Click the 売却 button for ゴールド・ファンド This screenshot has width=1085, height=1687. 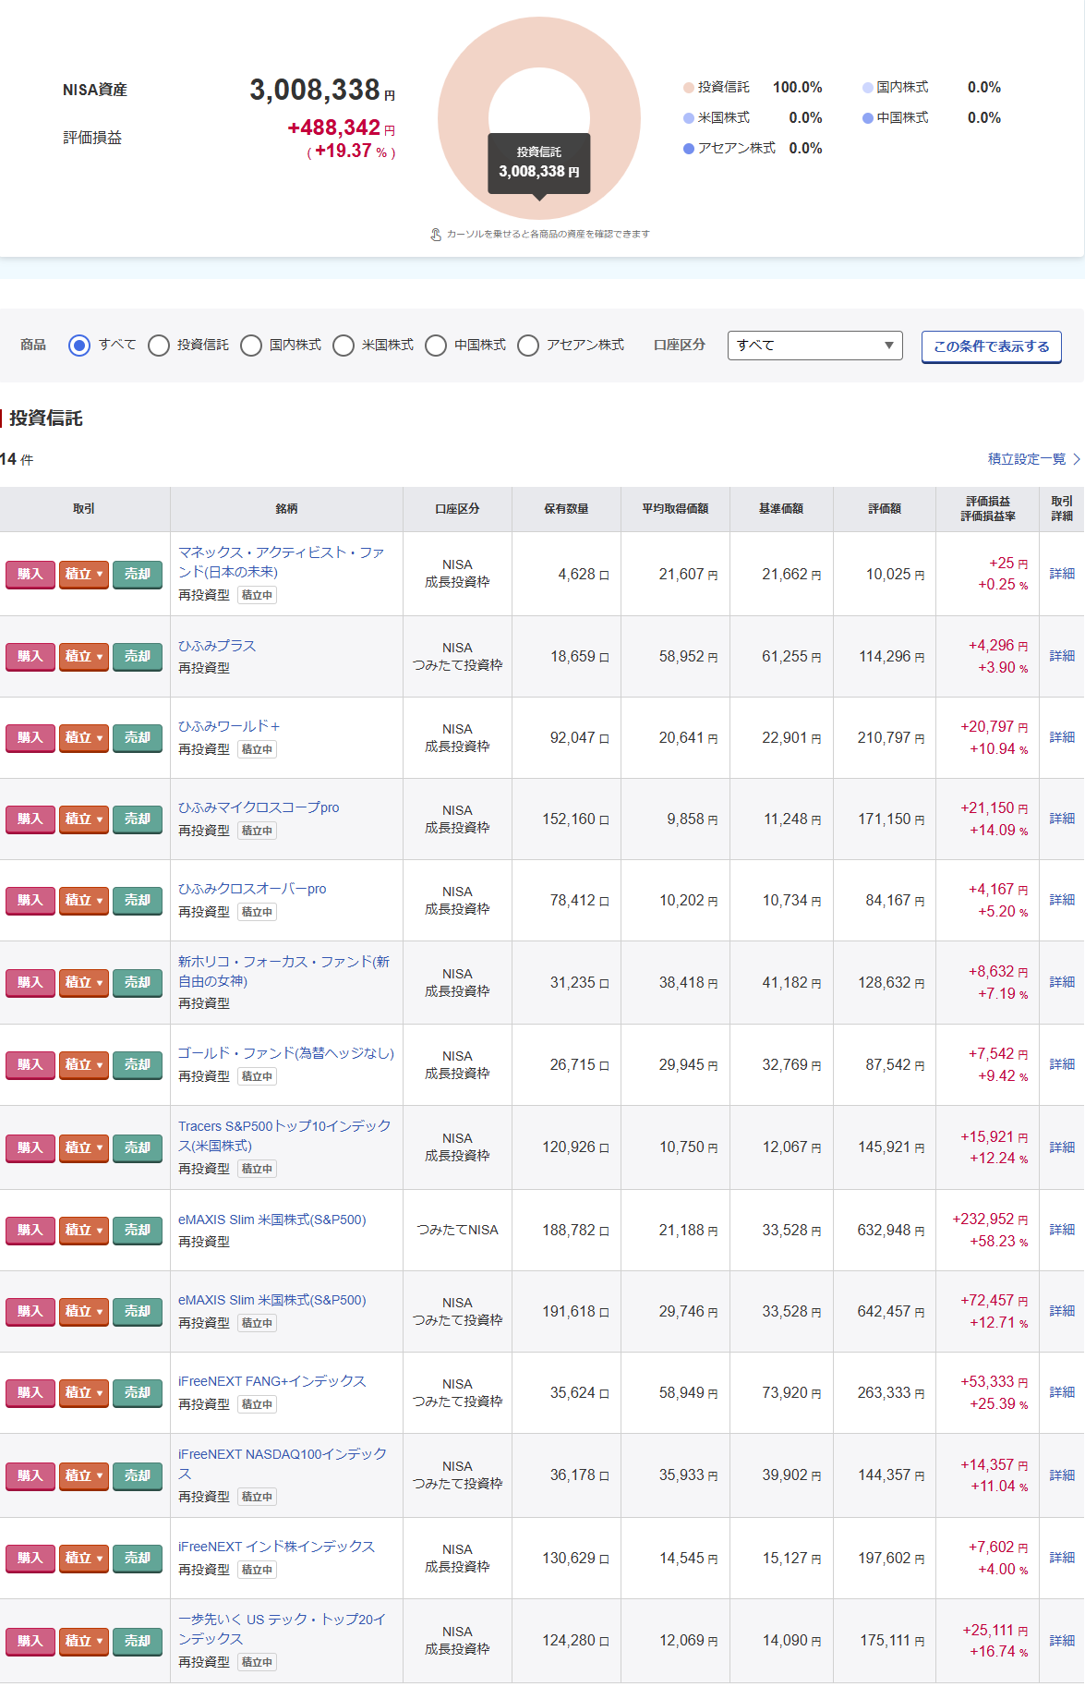pyautogui.click(x=138, y=1064)
